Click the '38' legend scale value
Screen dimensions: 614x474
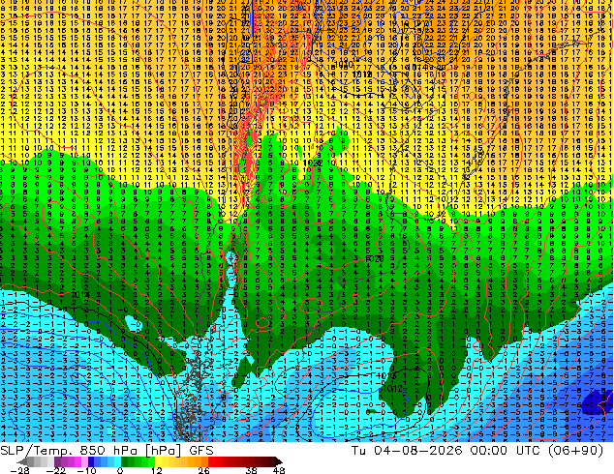[252, 470]
